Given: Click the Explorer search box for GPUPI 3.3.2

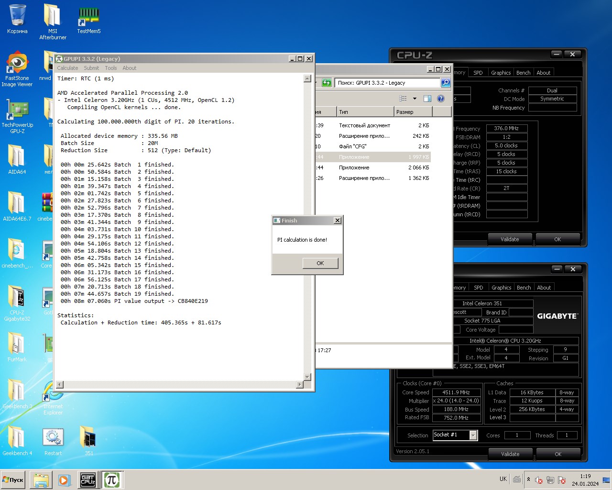Looking at the screenshot, I should [387, 83].
